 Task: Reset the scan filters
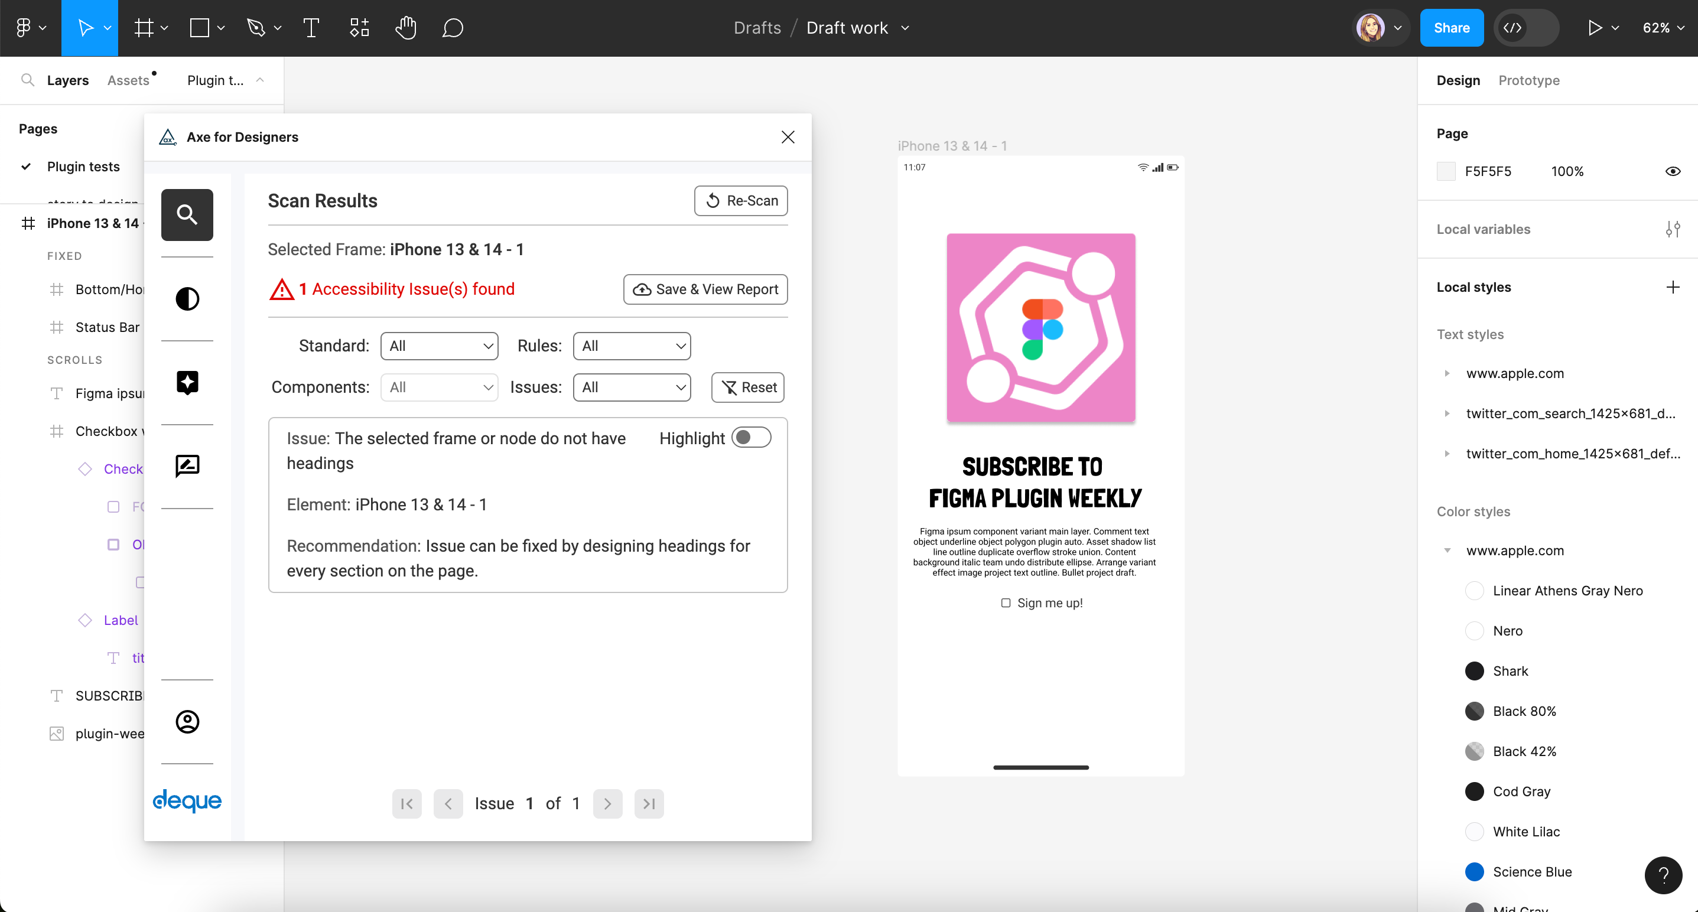[747, 387]
